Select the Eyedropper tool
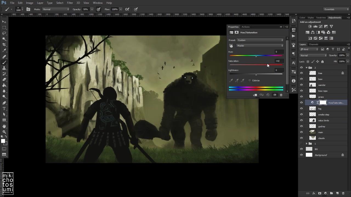This screenshot has height=197, width=351. (x=4, y=51)
